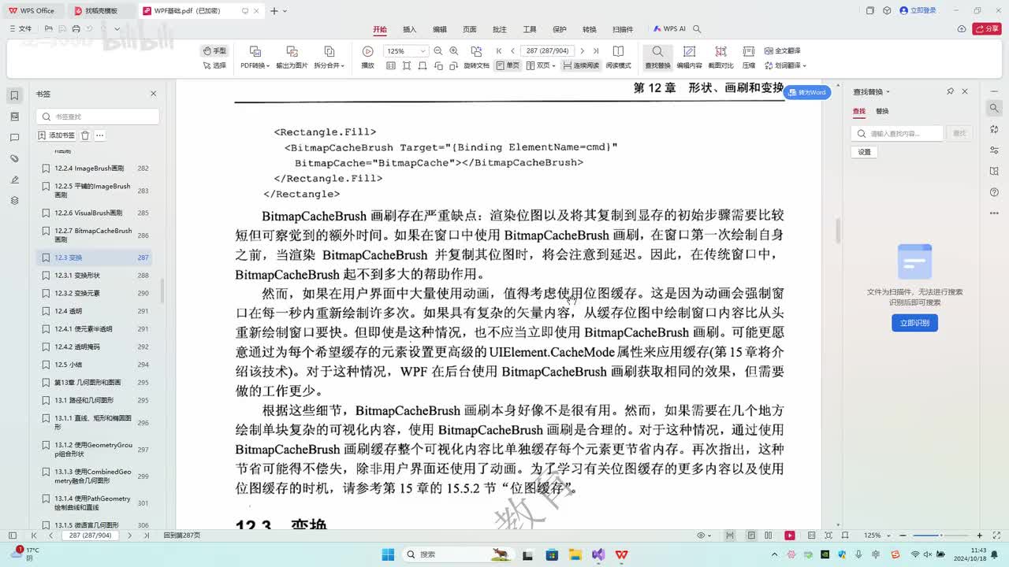Image resolution: width=1009 pixels, height=567 pixels.
Task: Toggle Single Page view
Action: (508, 65)
